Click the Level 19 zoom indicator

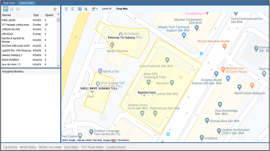106,9
